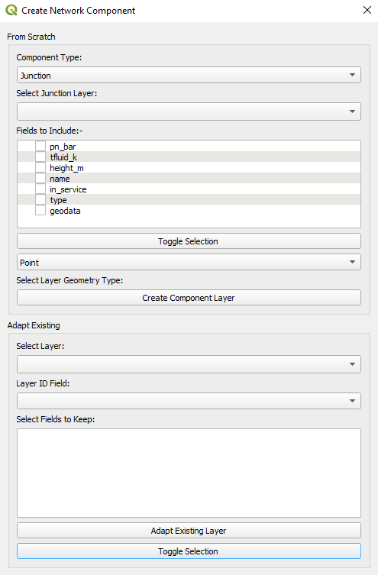Click Toggle Selection below Fields to Include
Screen dimensions: 378x575
189,241
